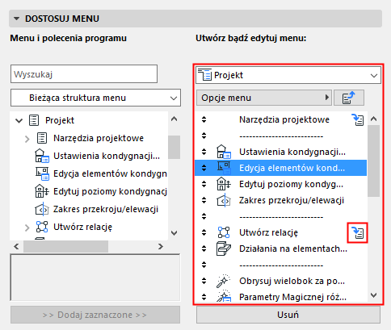This screenshot has height=330, width=391.
Task: Click menu icon in Projekt dropdown
Action: point(204,75)
